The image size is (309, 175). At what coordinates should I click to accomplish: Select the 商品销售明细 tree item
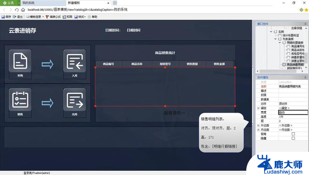(x=295, y=64)
